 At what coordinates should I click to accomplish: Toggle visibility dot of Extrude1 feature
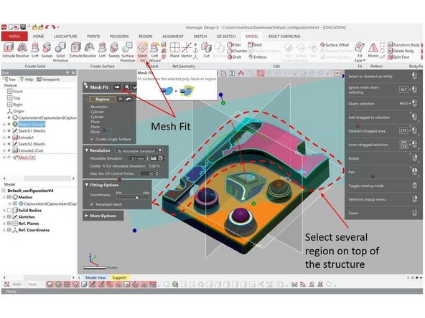click(x=9, y=138)
